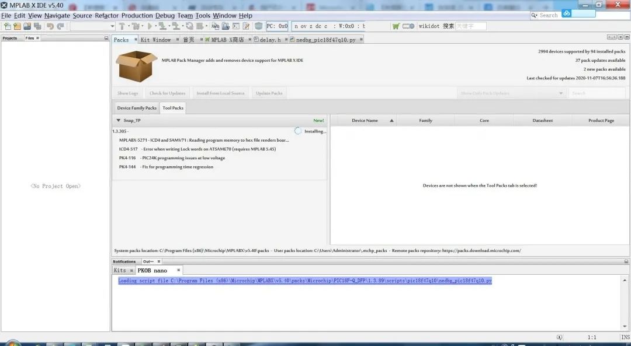Click the New File toolbar icon
This screenshot has height=346, width=631.
click(x=7, y=26)
